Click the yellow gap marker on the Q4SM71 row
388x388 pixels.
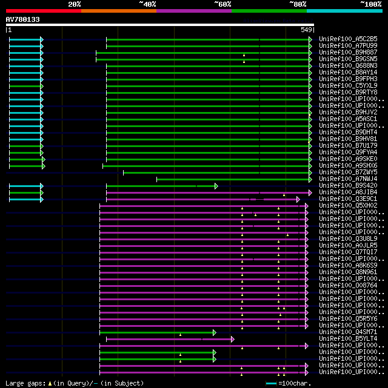180,334
